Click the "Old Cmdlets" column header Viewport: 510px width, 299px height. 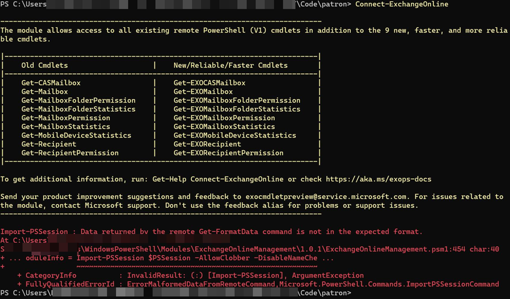click(44, 65)
